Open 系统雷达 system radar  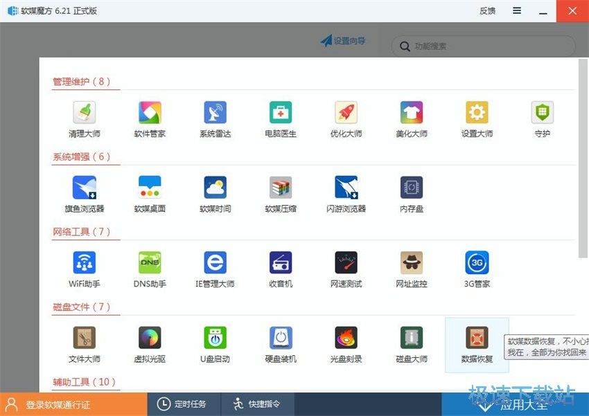pos(216,119)
